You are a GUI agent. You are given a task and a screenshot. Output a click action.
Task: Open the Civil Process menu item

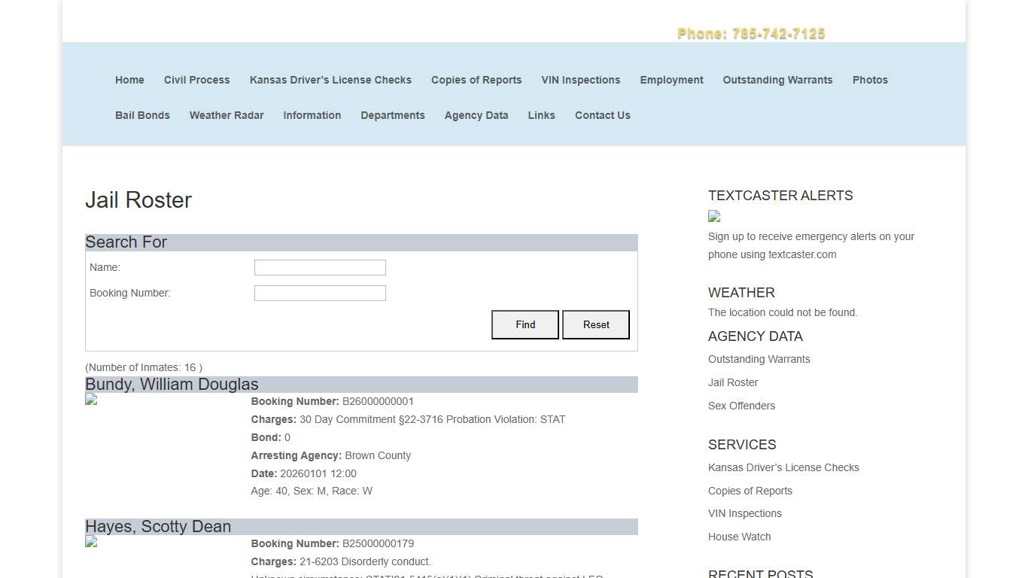pos(196,80)
